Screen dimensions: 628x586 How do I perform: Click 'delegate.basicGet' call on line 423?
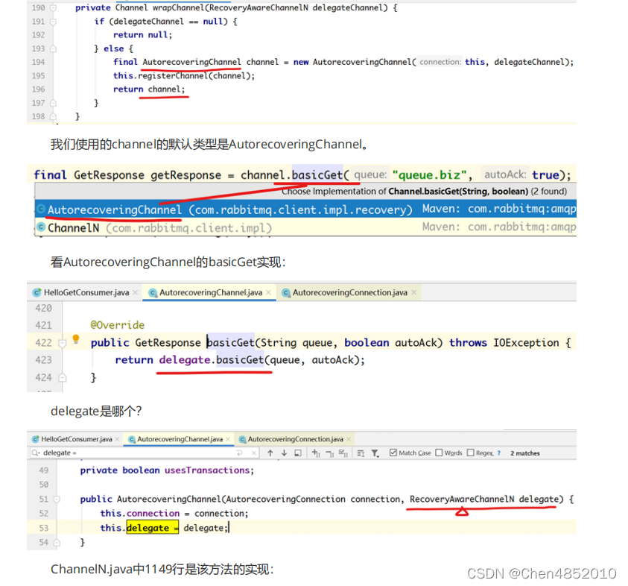tap(212, 360)
